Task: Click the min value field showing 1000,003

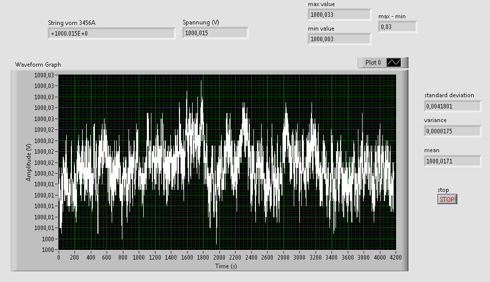Action: (x=340, y=39)
